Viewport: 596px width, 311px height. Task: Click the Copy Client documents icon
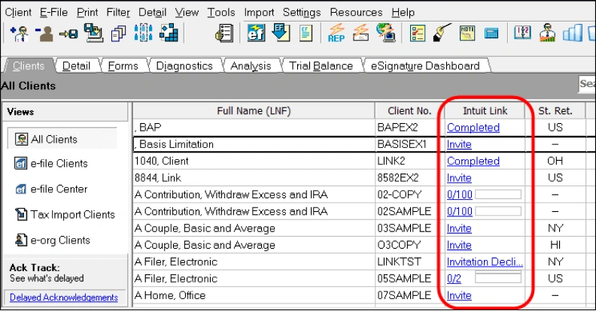[x=118, y=33]
